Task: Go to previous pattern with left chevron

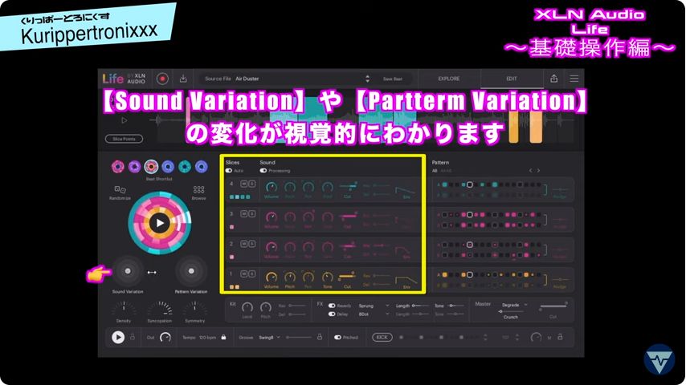Action: (x=530, y=170)
